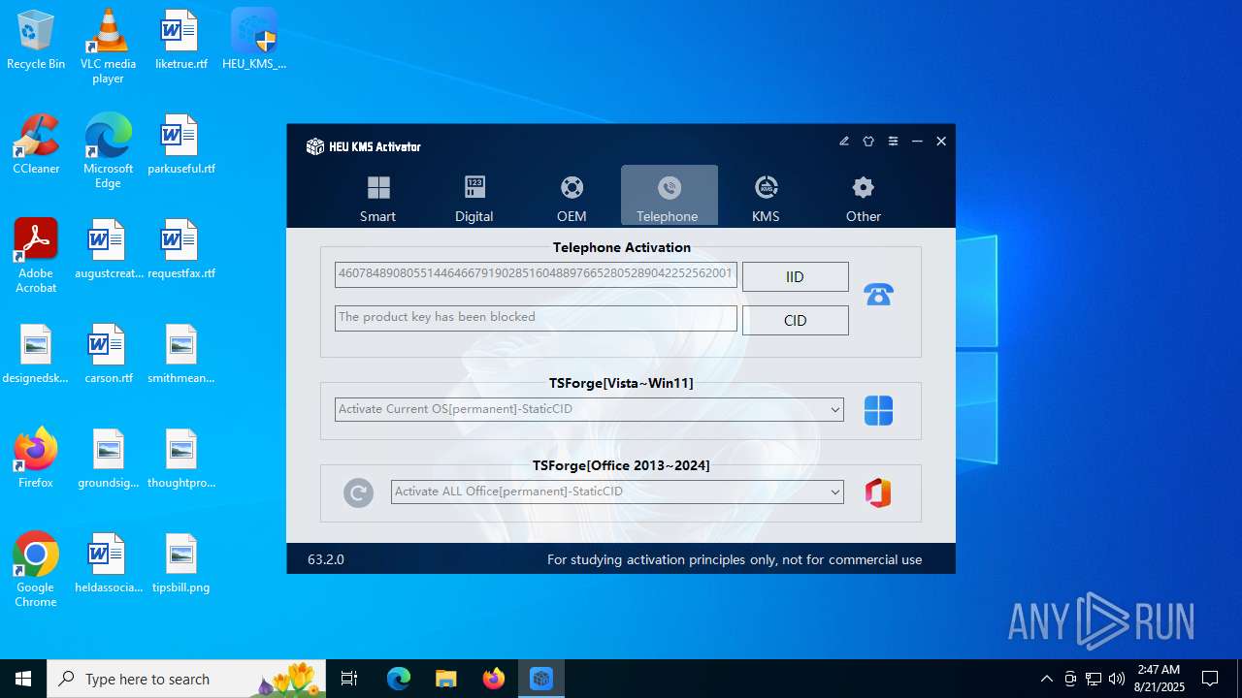Close the HEU KMS Activator window
This screenshot has width=1242, height=698.
(x=941, y=142)
